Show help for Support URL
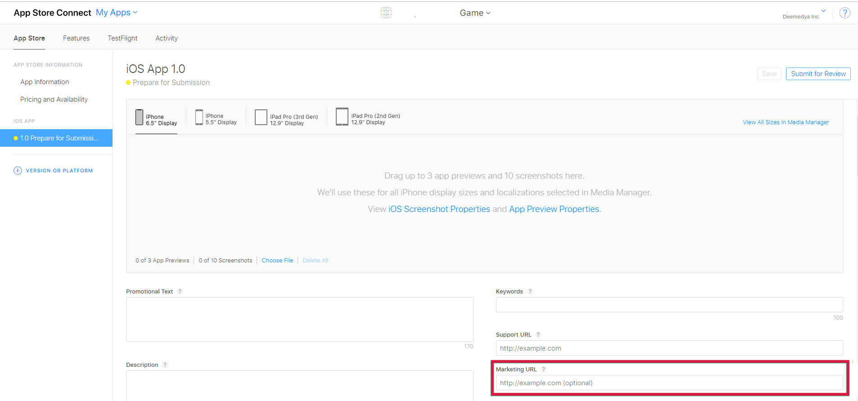Screen dimensions: 858x401 pos(538,334)
